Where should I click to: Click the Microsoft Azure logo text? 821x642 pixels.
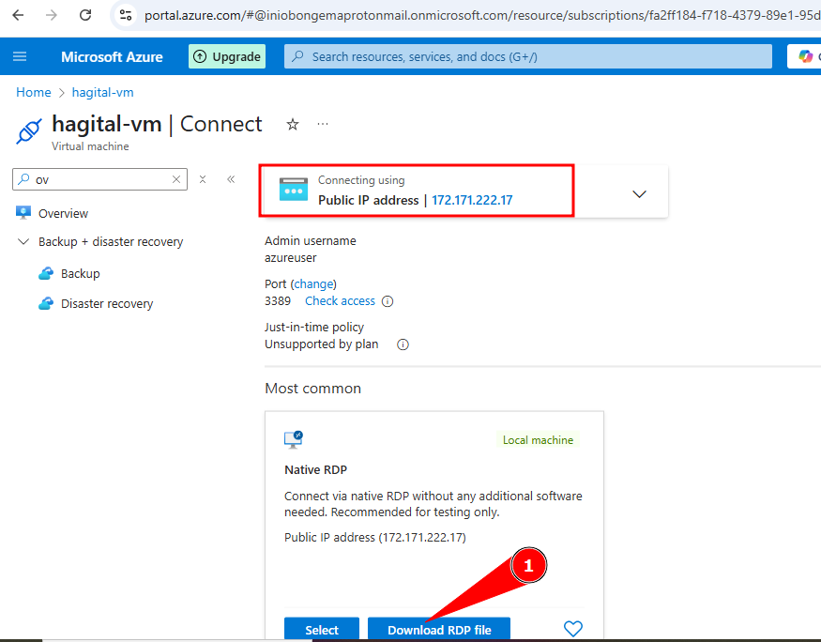(x=112, y=56)
